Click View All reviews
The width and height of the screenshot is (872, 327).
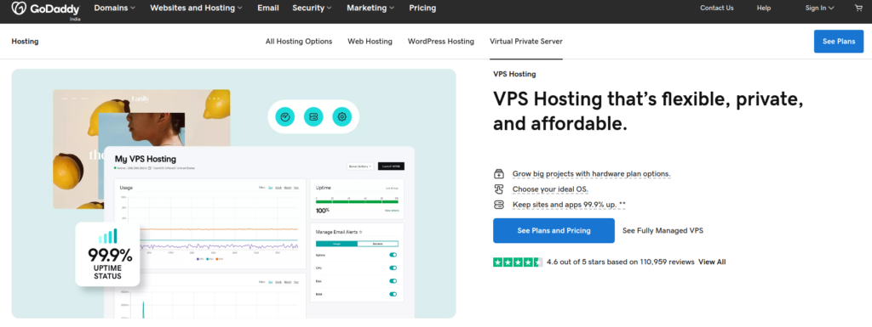tap(712, 262)
